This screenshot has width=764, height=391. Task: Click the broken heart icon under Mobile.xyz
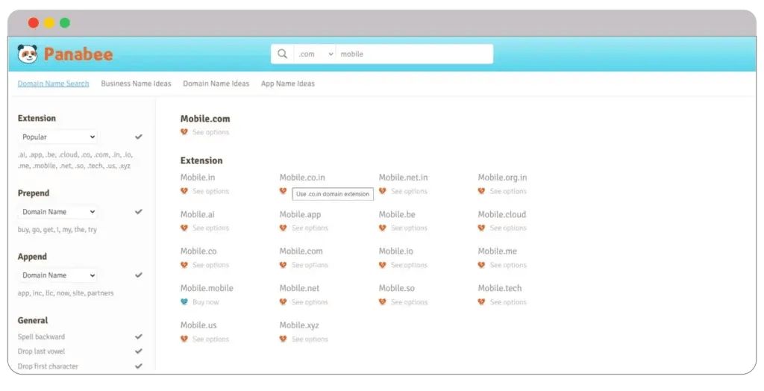284,339
